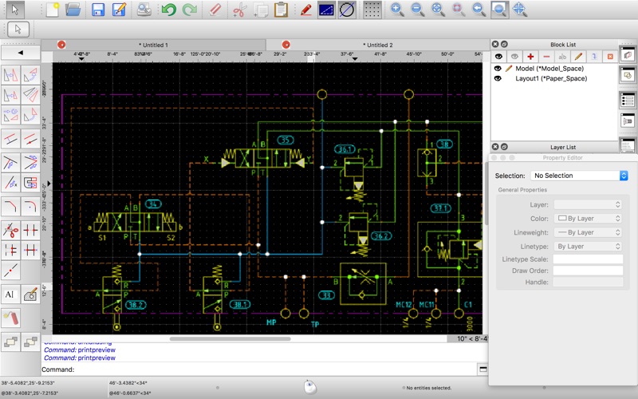
Task: Select the Cut scissors icon
Action: click(239, 10)
